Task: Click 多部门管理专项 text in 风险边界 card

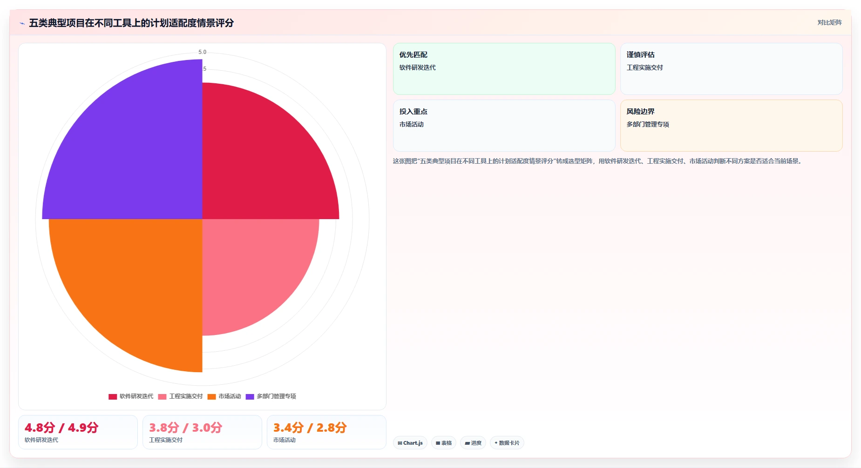Action: pos(648,124)
